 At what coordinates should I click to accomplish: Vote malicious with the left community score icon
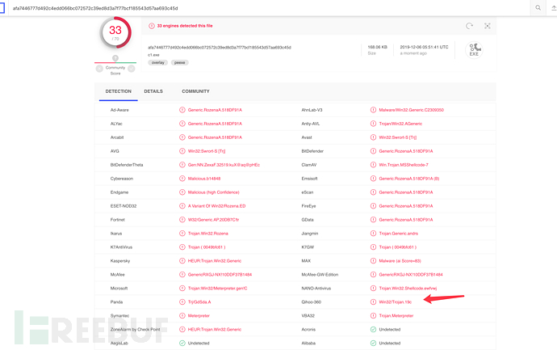tap(99, 68)
